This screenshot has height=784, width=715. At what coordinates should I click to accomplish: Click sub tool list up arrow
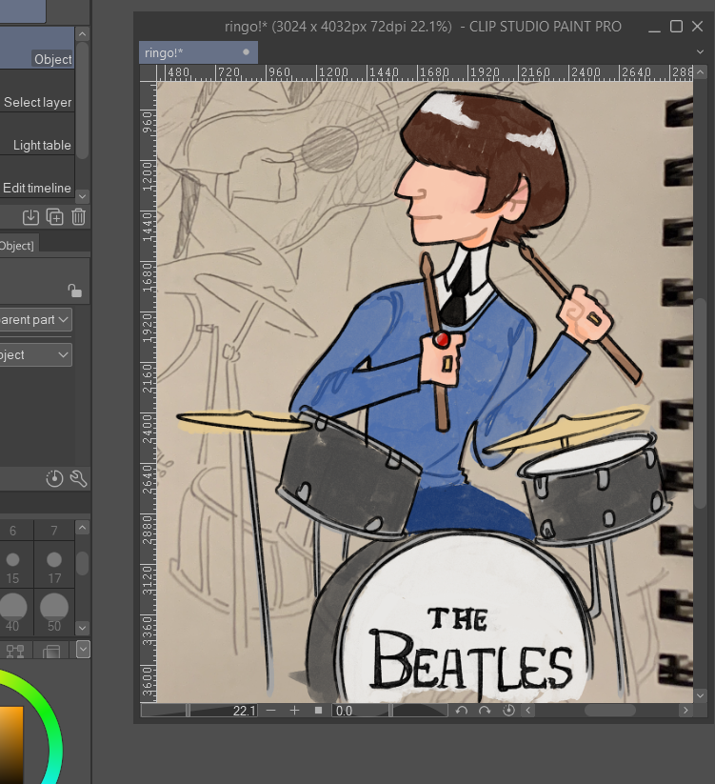[x=83, y=34]
